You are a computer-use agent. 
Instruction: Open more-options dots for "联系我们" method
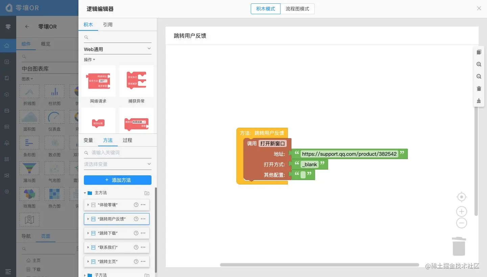point(143,247)
